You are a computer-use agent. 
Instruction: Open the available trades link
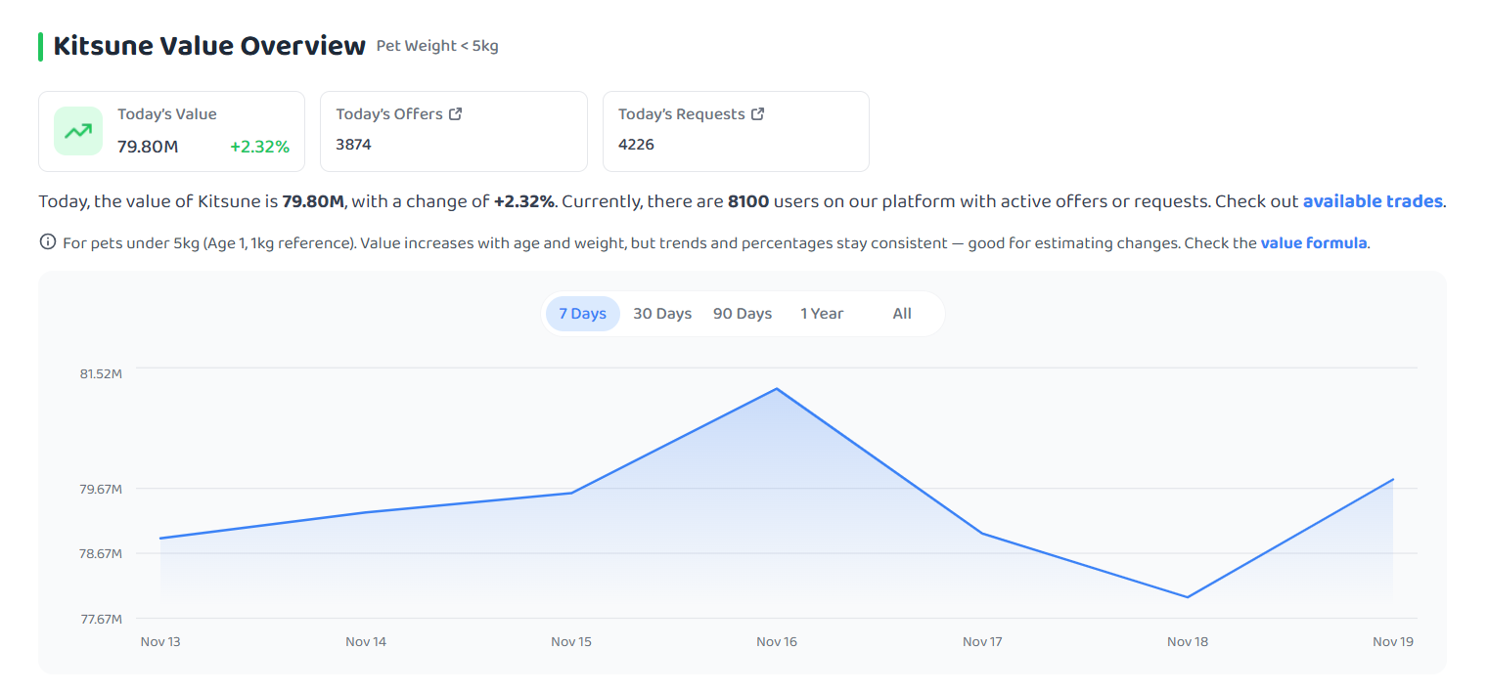click(1373, 201)
